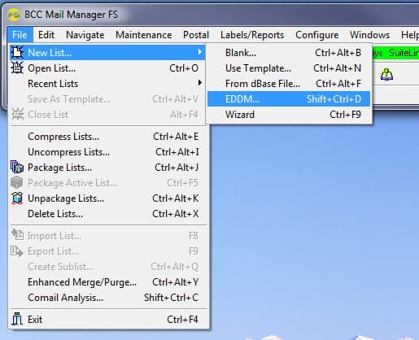Choose Comail Analysis... menu entry
The image size is (419, 340).
108,298
